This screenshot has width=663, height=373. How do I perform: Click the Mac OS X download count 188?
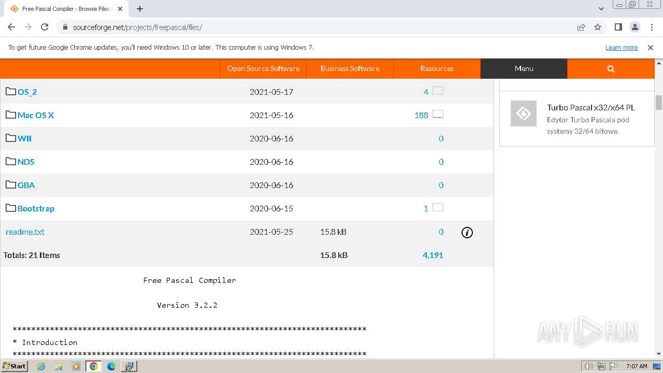(421, 115)
